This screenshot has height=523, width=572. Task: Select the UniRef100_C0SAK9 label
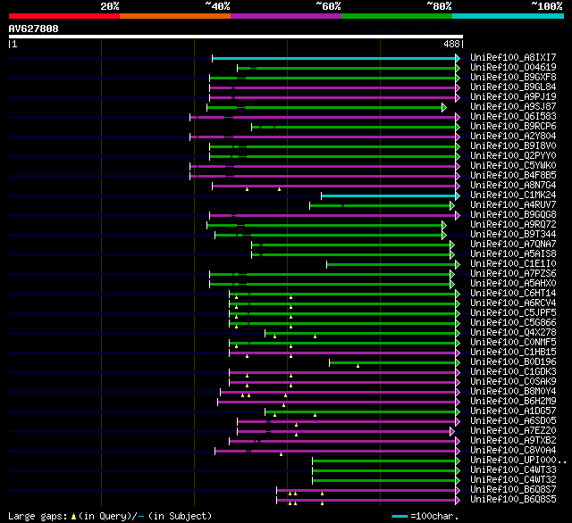(x=513, y=382)
